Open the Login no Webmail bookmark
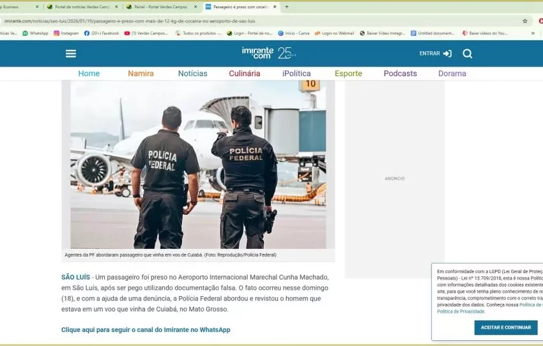Screen dimensions: 543x346 coord(334,33)
